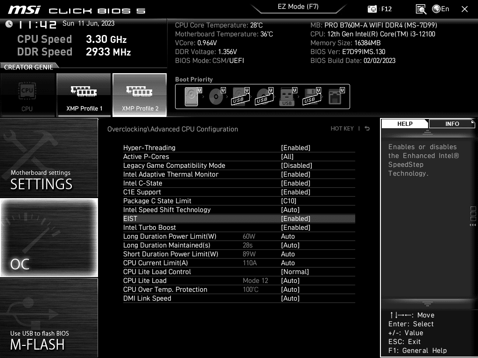This screenshot has height=358, width=478.
Task: Change Legacy Game Compatibility Mode [Disabled]
Action: [x=296, y=165]
